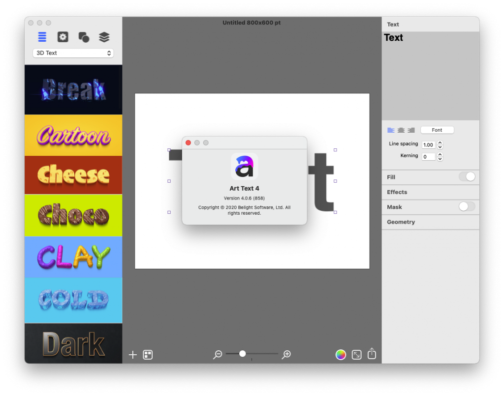
Task: Click the zoom in magnifier
Action: tap(286, 354)
